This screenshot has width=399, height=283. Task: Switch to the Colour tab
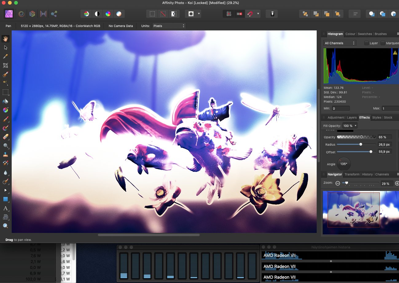point(350,34)
